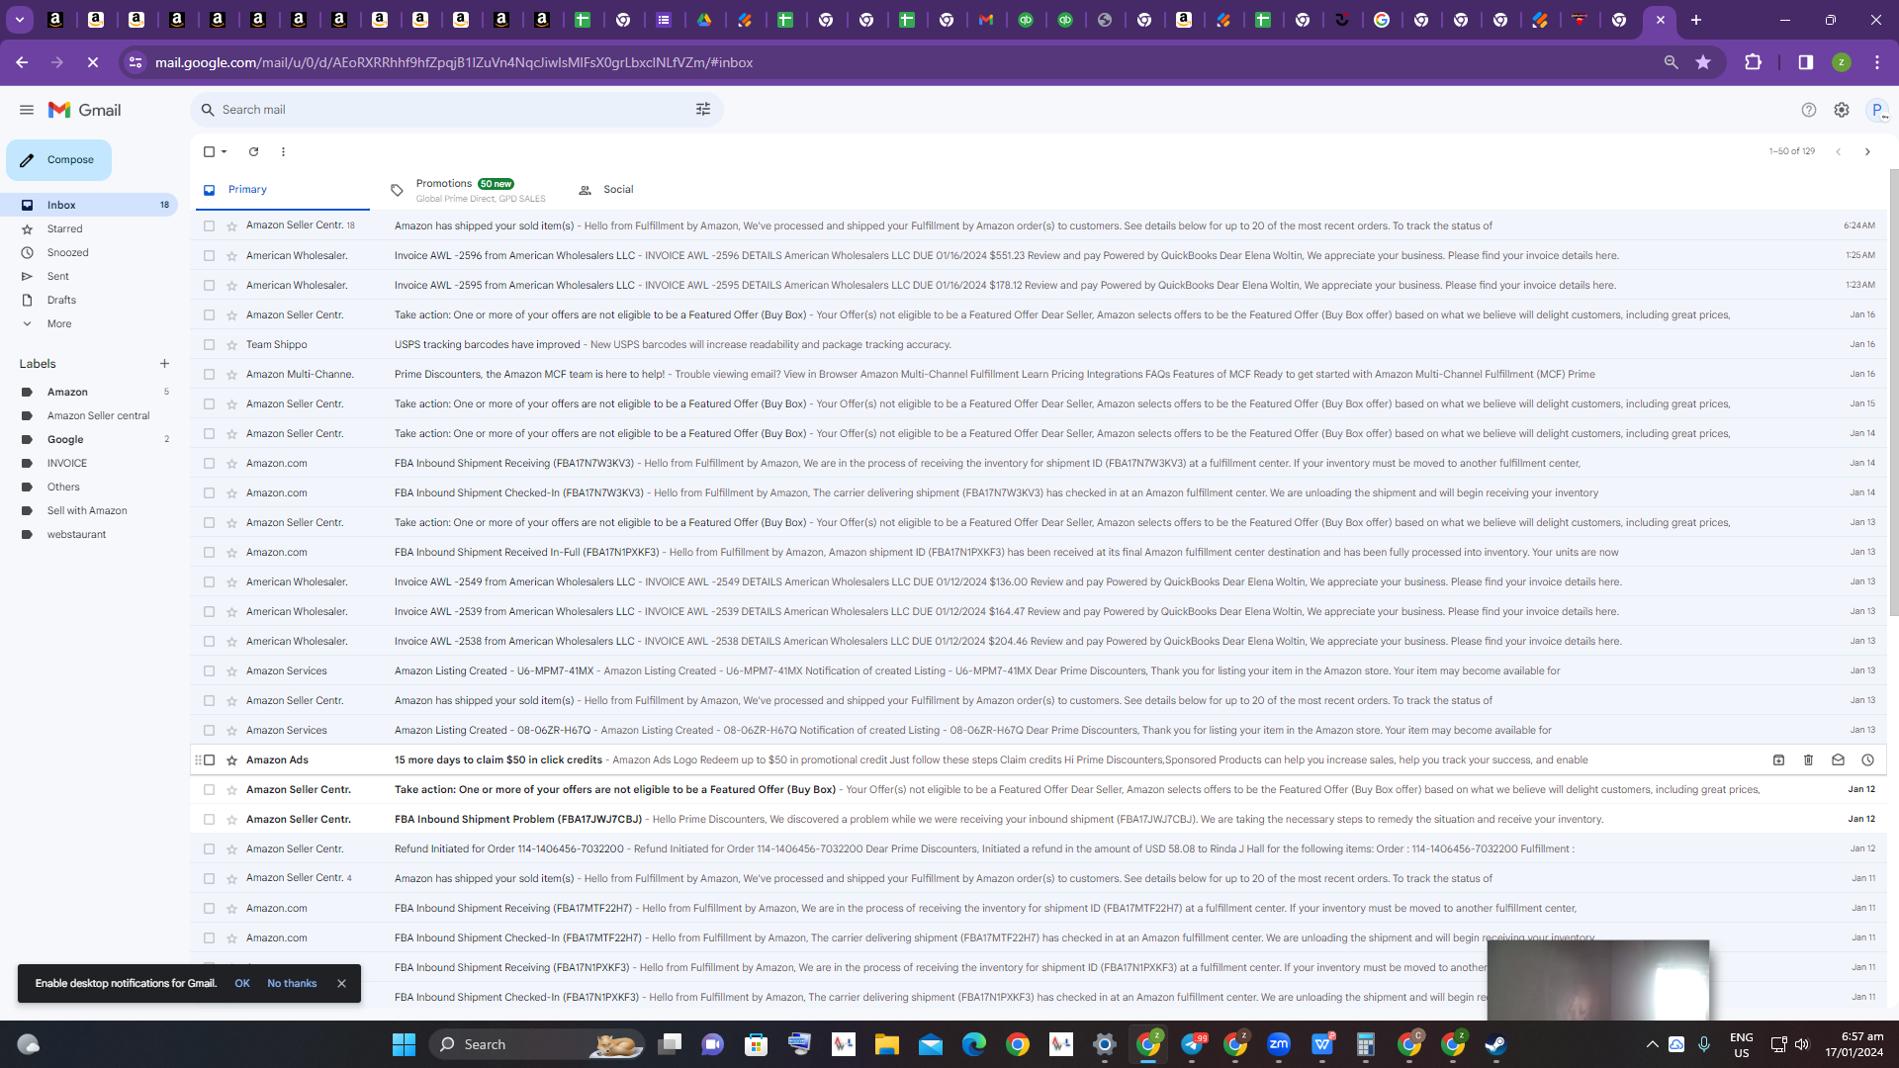Screen dimensions: 1899x1068
Task: Dismiss the desktop notifications banner
Action: tap(341, 983)
